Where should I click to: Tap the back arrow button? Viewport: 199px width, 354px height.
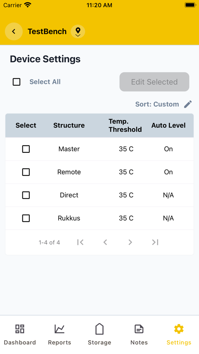click(14, 31)
